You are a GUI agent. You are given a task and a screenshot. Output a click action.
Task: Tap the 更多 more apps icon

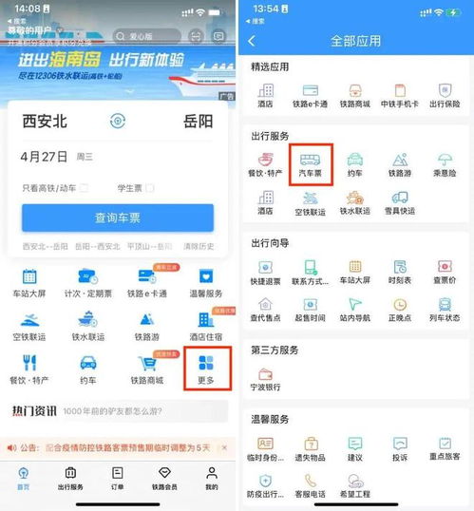(206, 369)
